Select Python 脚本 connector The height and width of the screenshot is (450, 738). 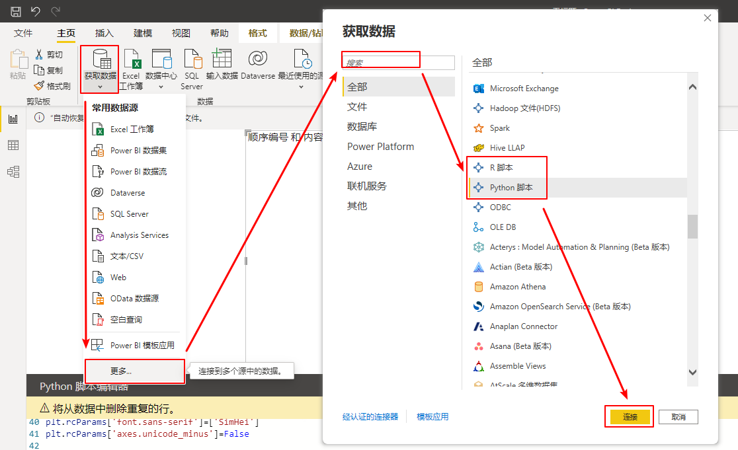577,187
